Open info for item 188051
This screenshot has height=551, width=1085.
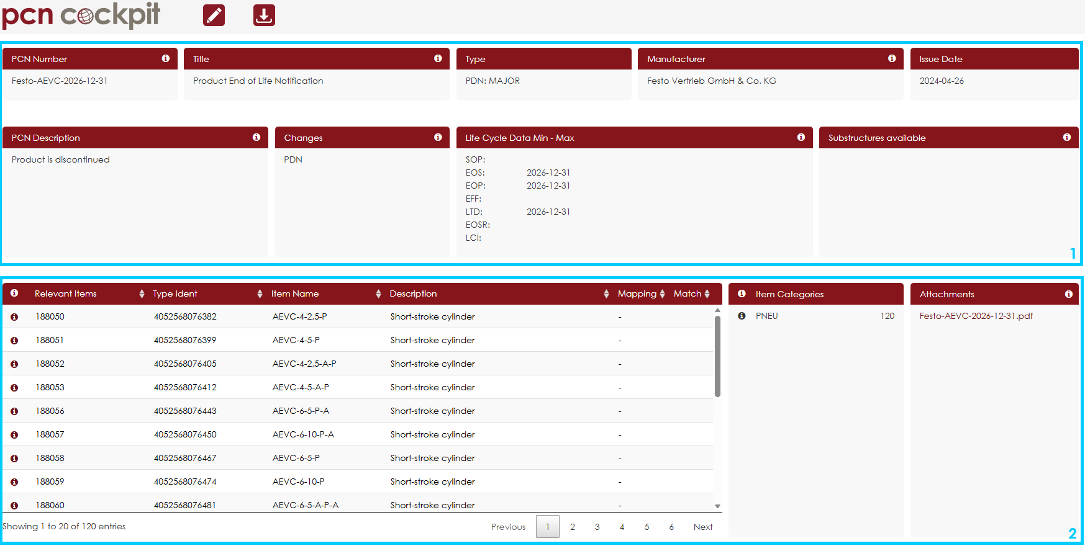tap(14, 341)
